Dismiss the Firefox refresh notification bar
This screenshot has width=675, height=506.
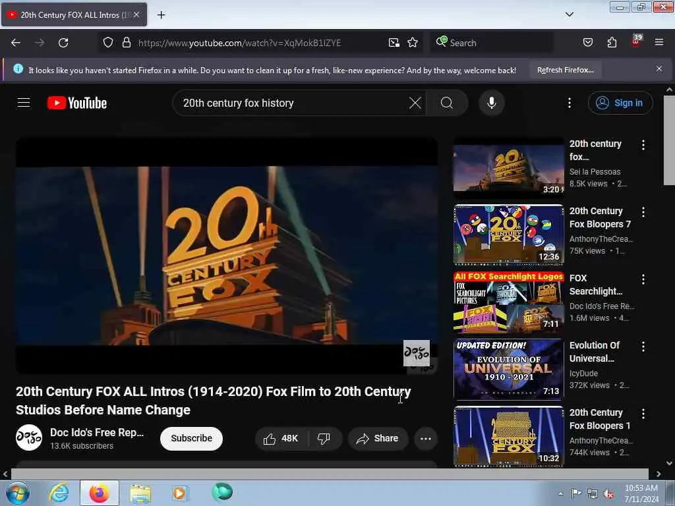click(659, 69)
